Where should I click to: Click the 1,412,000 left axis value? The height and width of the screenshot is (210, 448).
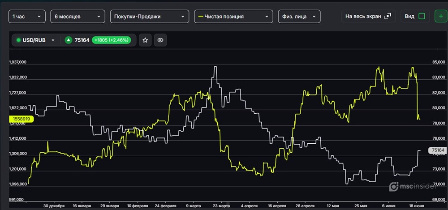tap(18, 138)
